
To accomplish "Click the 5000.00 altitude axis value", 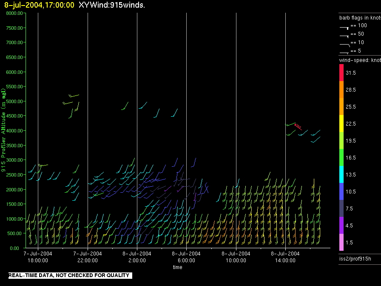I will point(14,101).
